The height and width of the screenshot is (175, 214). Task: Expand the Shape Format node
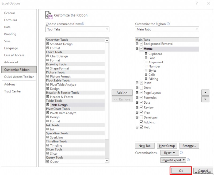tap(48, 68)
